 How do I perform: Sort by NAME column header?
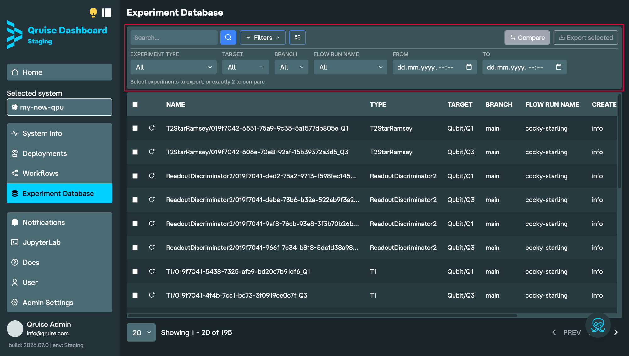click(x=175, y=104)
